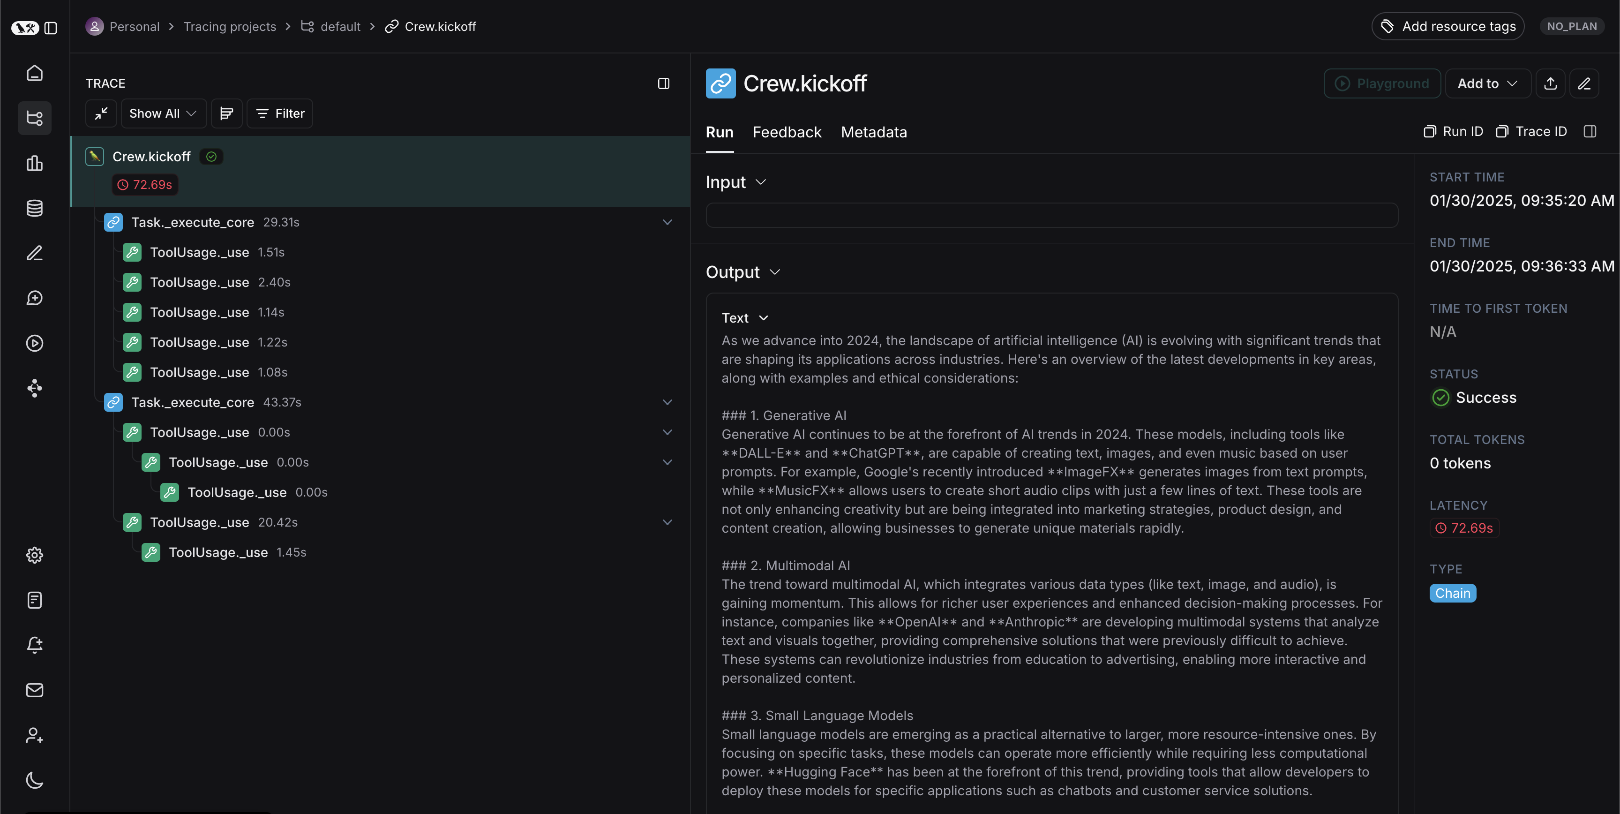
Task: Click the share/upload icon button
Action: pos(1550,83)
